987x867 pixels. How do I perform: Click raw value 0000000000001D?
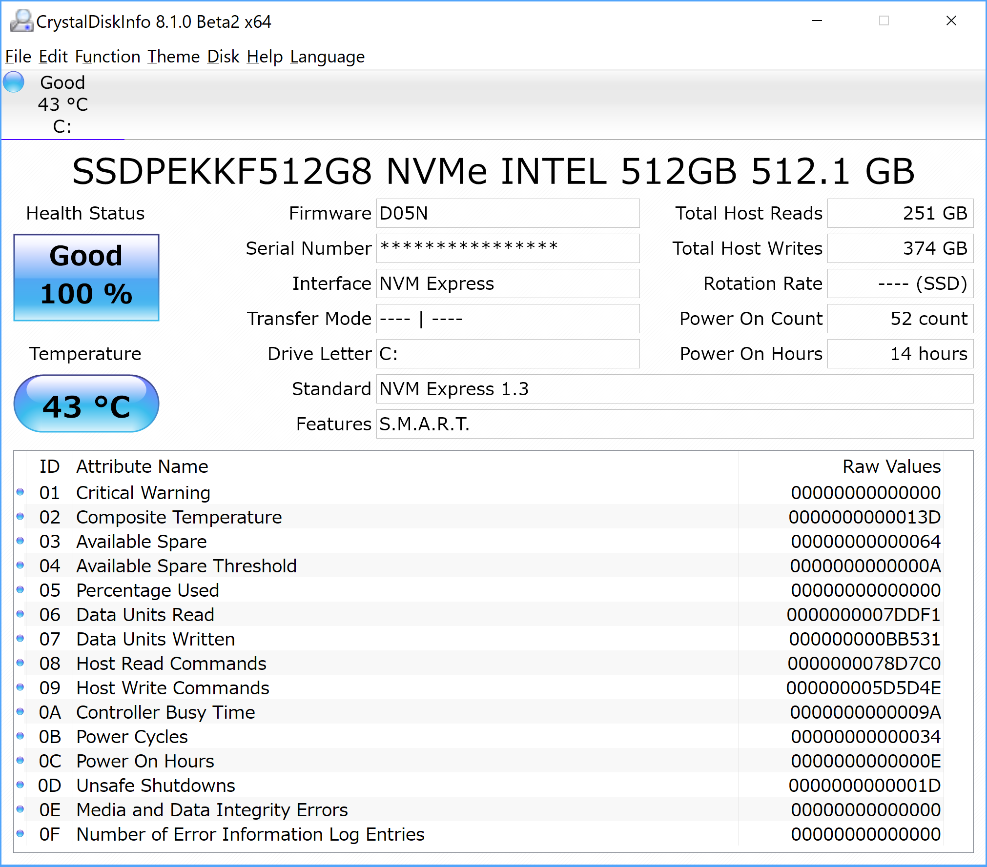point(864,786)
